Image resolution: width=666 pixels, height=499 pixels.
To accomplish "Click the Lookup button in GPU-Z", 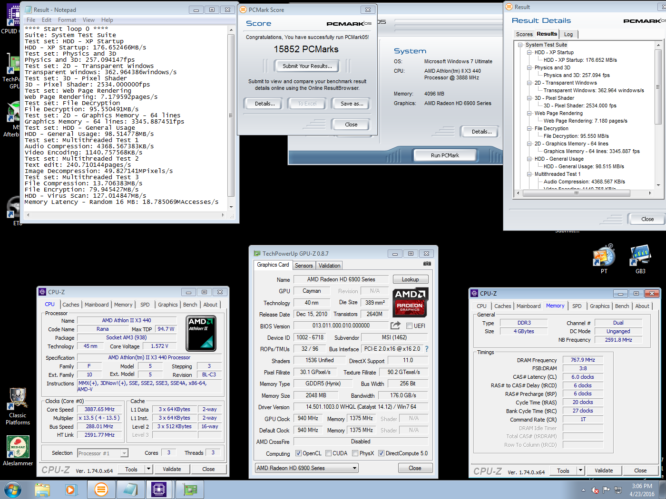I will 411,279.
